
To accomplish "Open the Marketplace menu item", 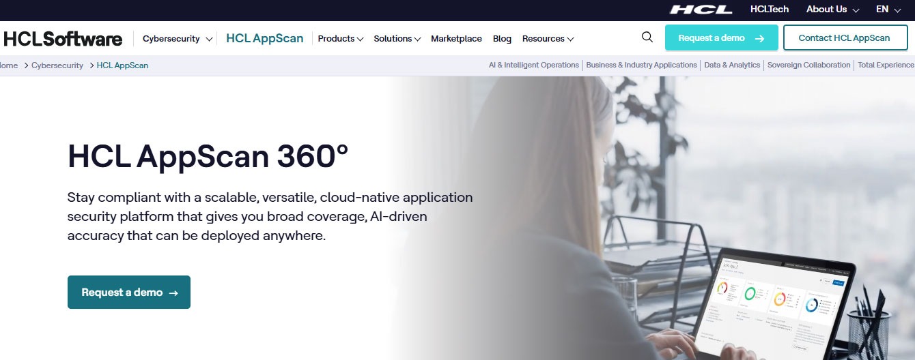I will [456, 39].
